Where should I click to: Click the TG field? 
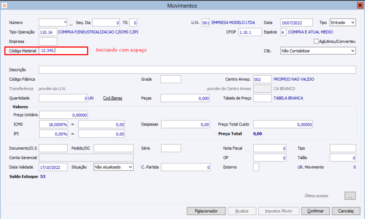(x=133, y=22)
